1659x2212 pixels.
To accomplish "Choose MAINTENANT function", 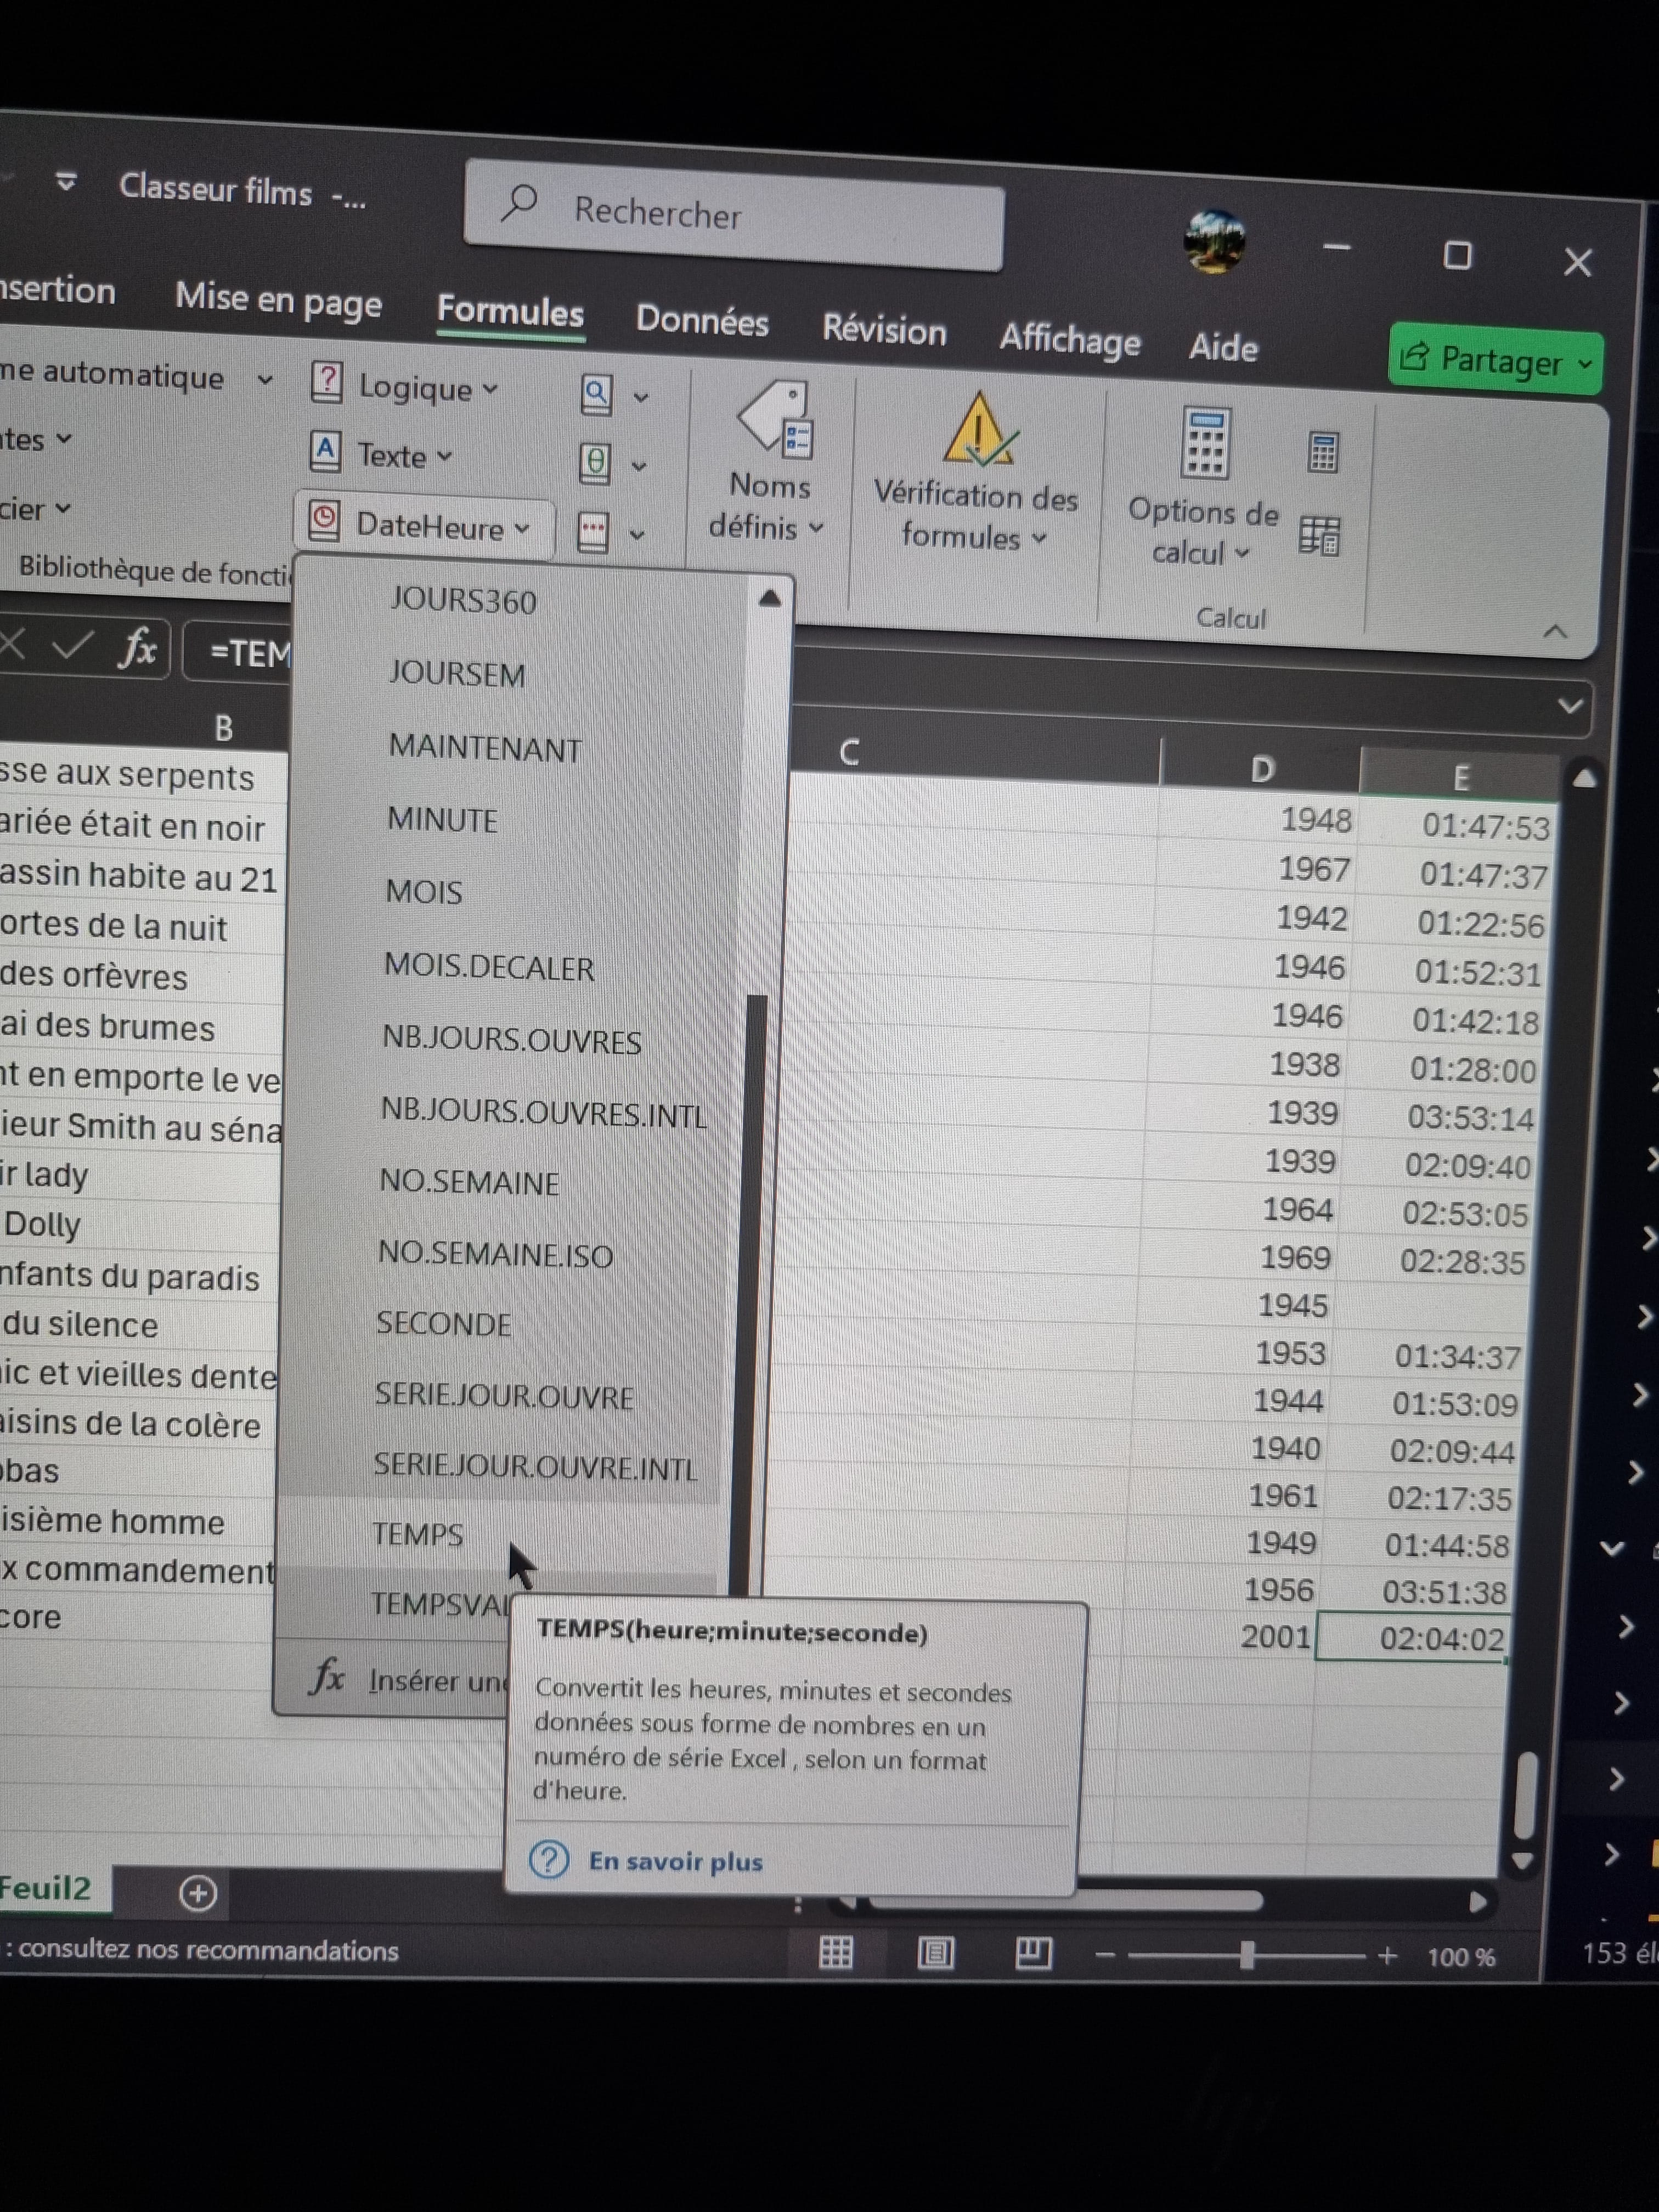I will [485, 747].
